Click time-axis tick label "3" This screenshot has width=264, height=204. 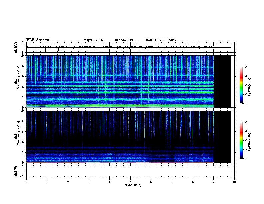(x=89, y=182)
